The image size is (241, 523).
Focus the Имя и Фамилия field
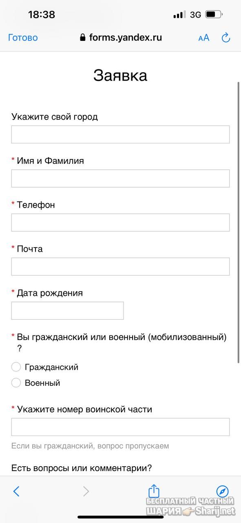120,179
